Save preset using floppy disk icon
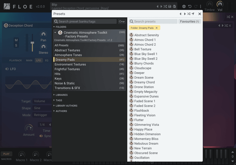 tap(170, 6)
